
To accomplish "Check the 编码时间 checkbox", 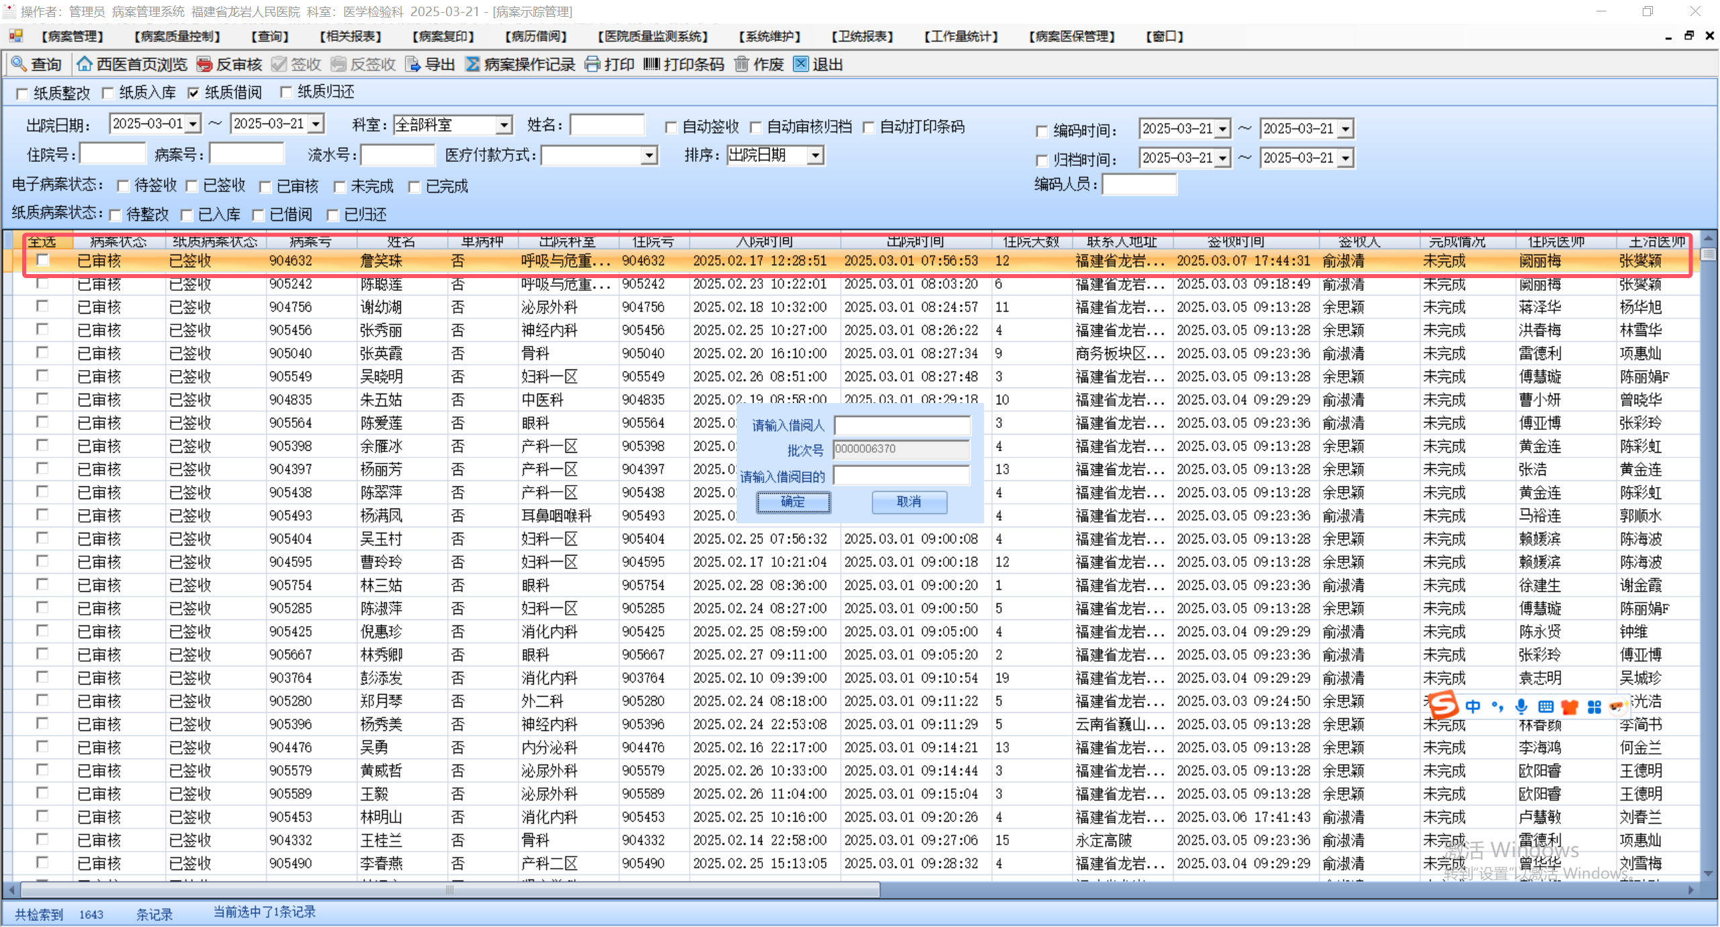I will click(x=1042, y=132).
